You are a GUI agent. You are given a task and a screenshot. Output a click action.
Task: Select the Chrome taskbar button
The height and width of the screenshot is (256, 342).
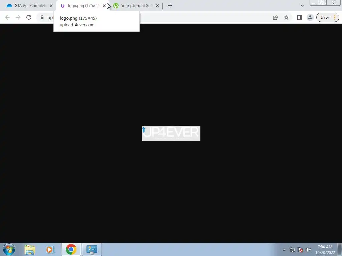(x=71, y=249)
